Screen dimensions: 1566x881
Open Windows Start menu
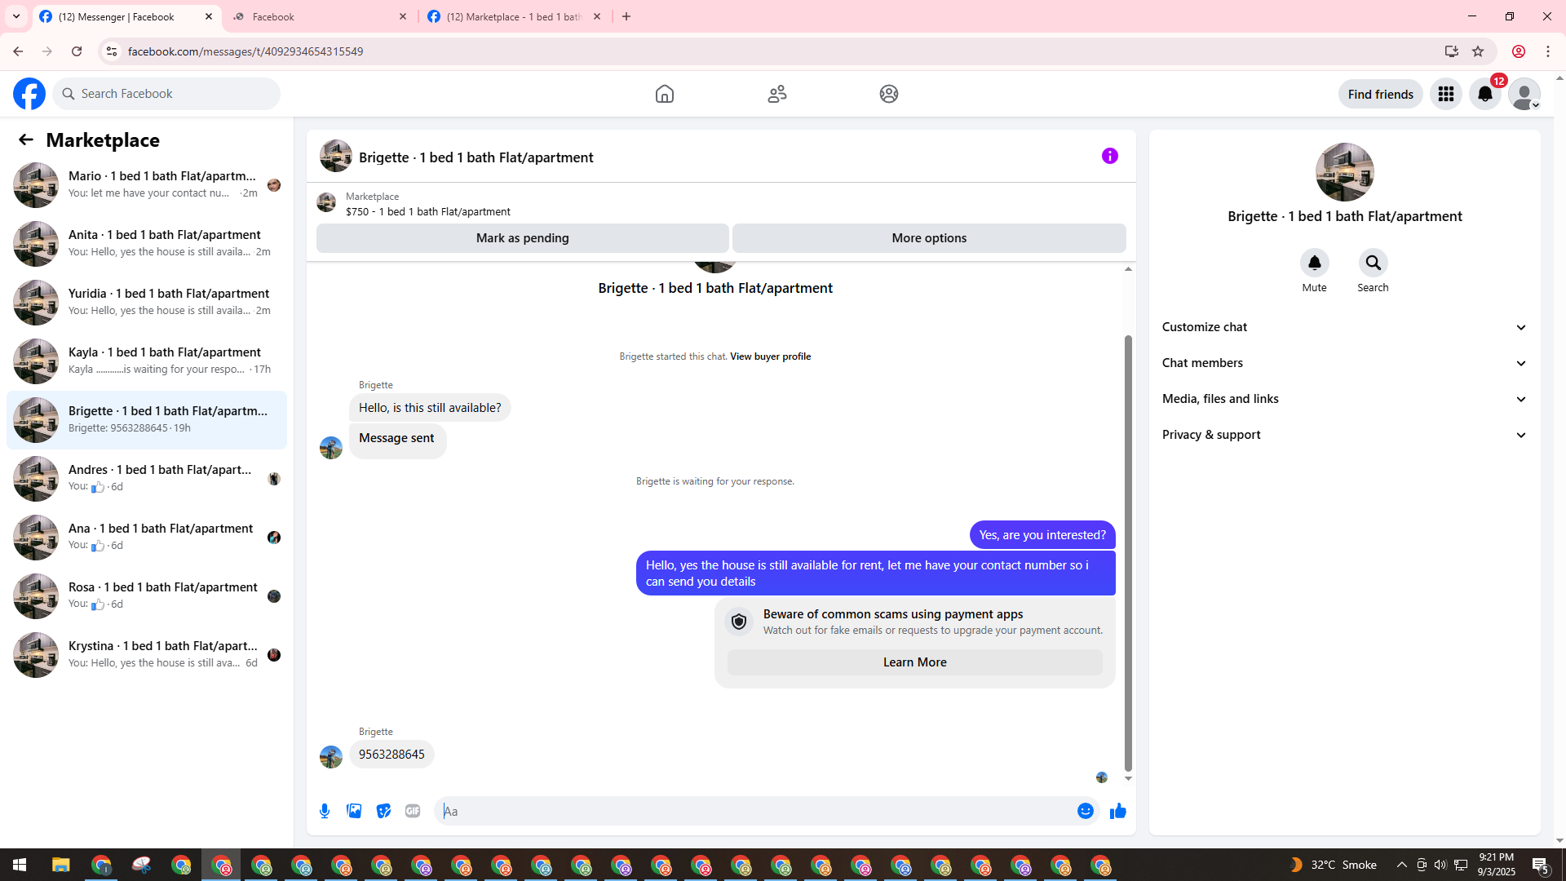[x=20, y=865]
